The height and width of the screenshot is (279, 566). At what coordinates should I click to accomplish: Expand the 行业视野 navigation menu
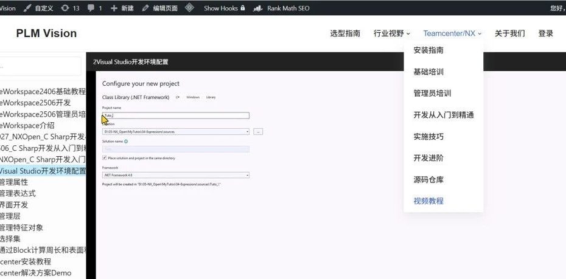391,33
